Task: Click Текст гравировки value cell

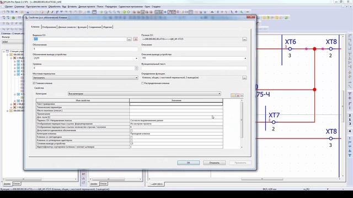Action: 176,104
